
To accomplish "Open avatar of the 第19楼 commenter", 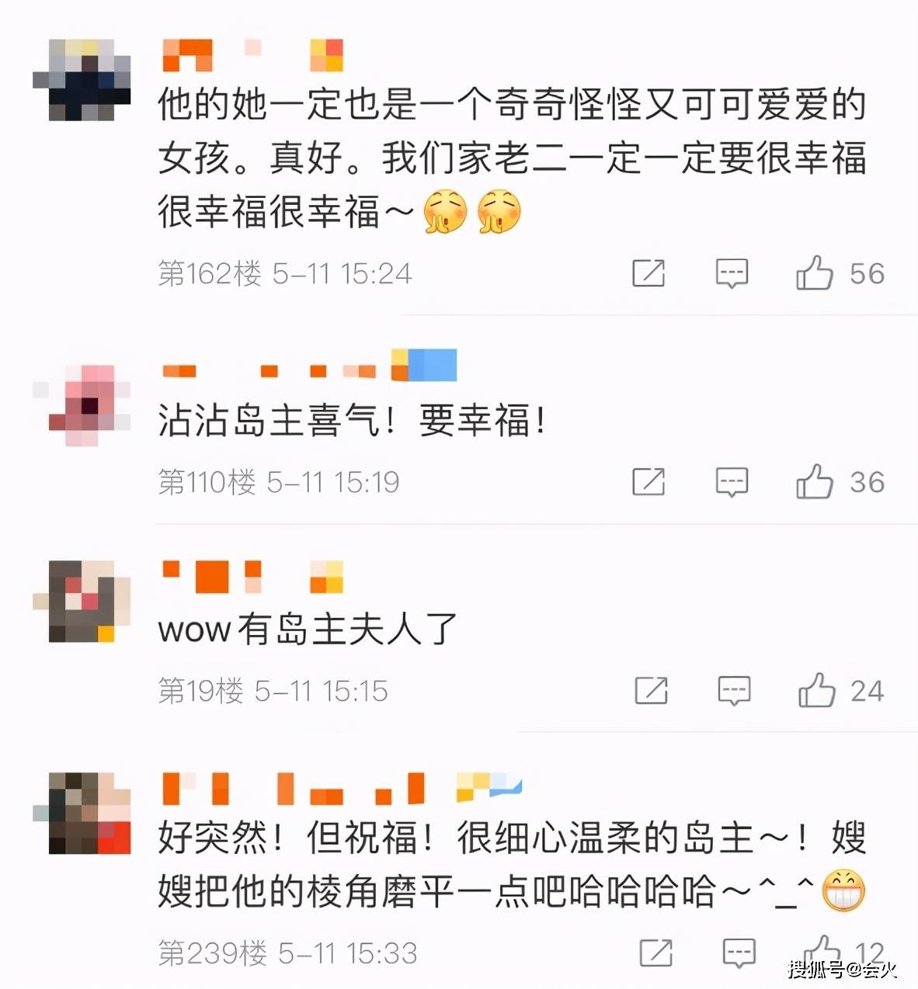I will point(82,601).
